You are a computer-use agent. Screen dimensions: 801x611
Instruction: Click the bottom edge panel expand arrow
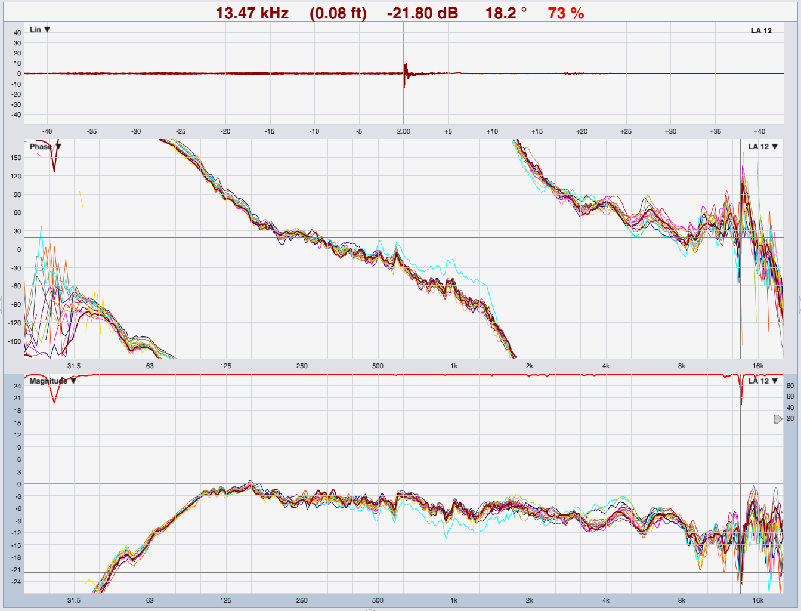point(370,609)
